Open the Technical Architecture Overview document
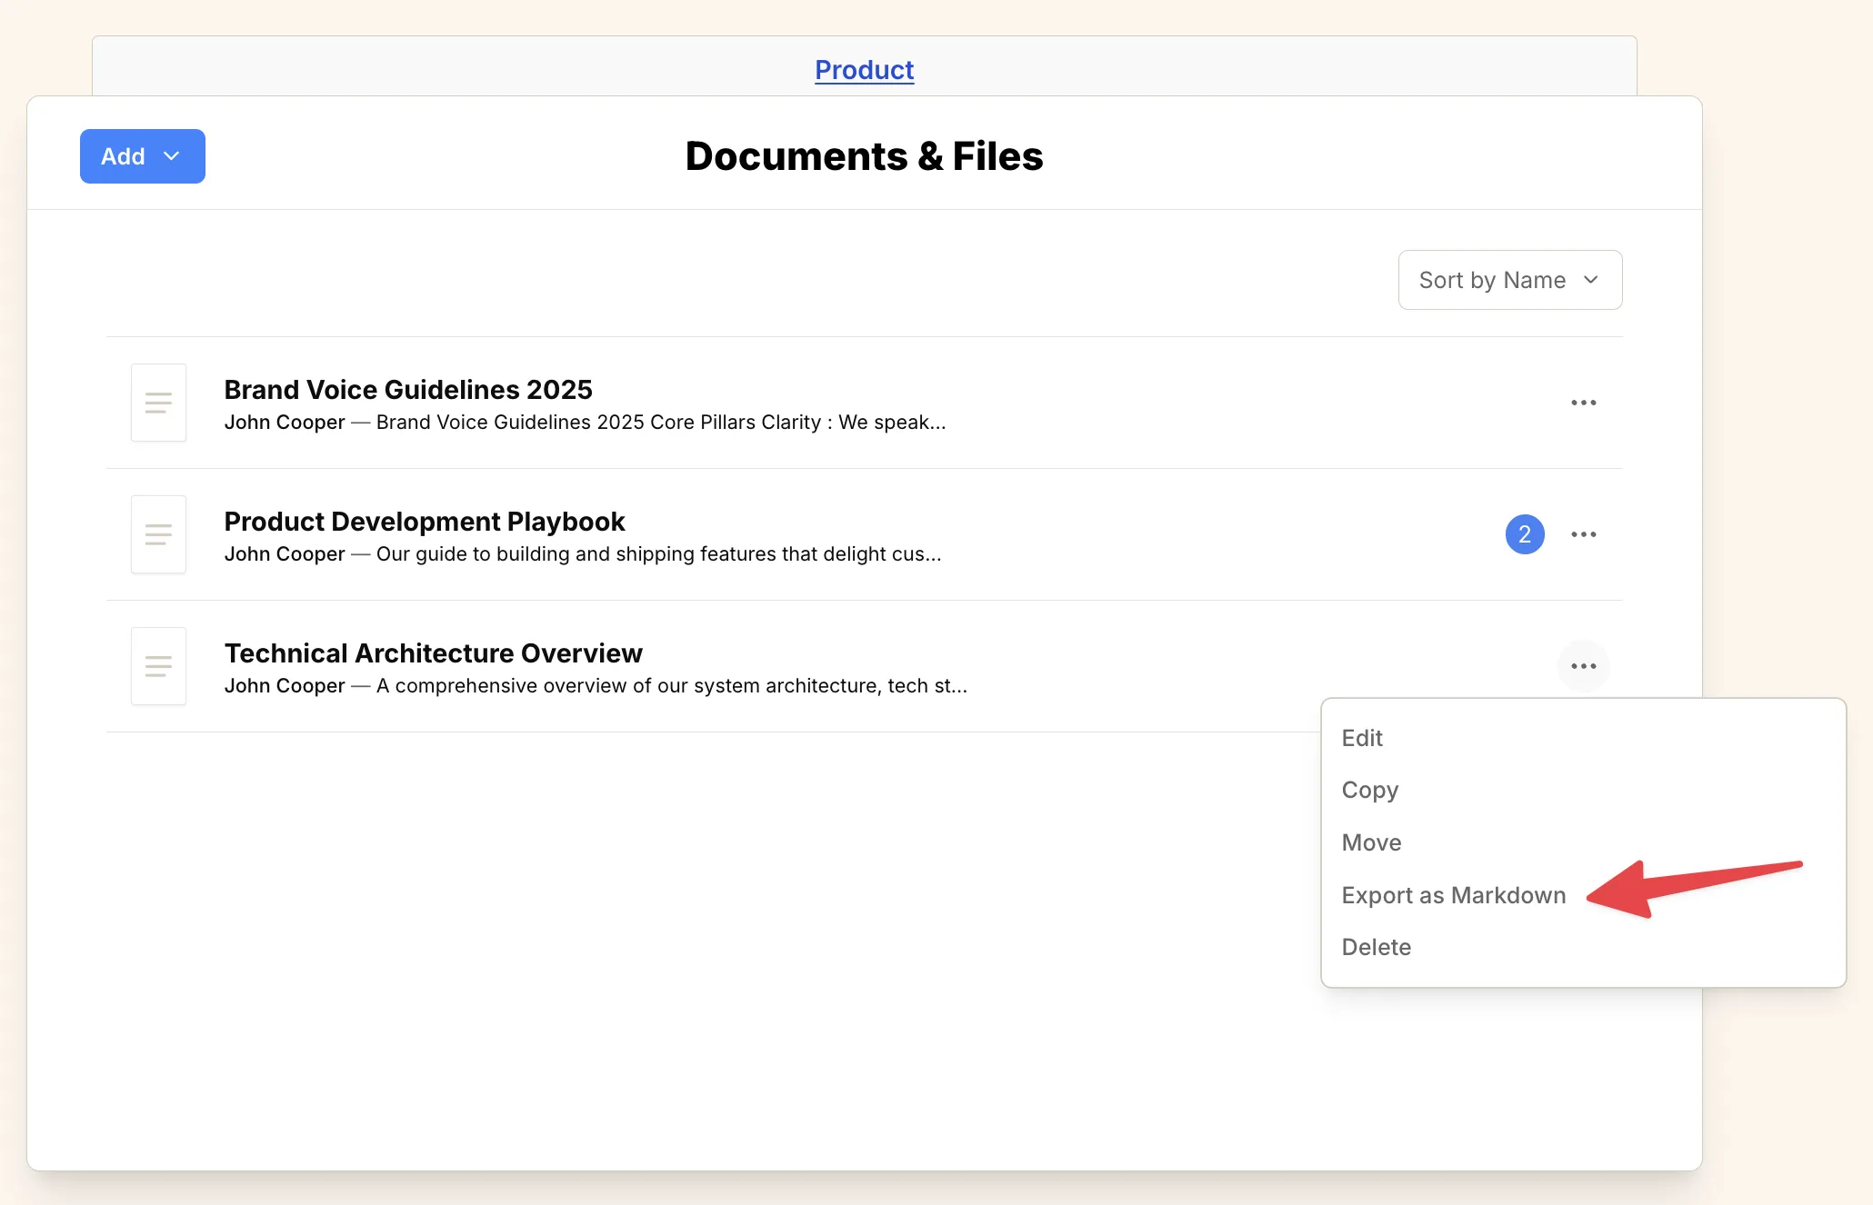 (433, 652)
